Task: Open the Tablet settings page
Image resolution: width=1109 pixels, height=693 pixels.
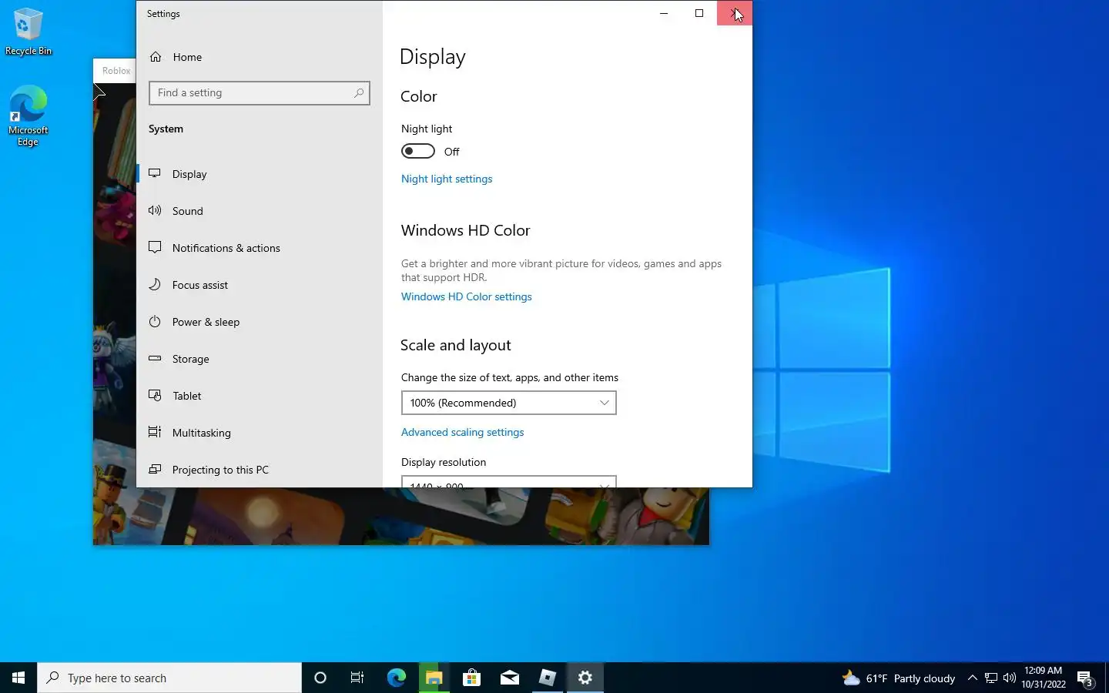Action: point(259,396)
